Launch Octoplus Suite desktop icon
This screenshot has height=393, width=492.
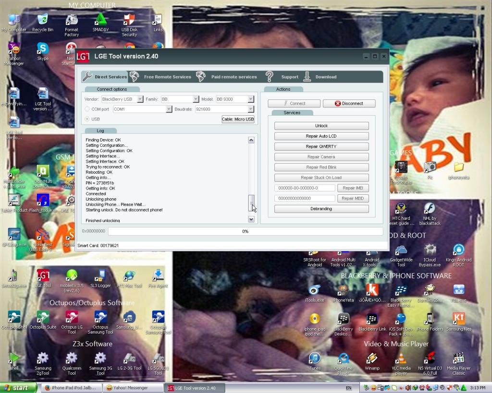(43, 320)
